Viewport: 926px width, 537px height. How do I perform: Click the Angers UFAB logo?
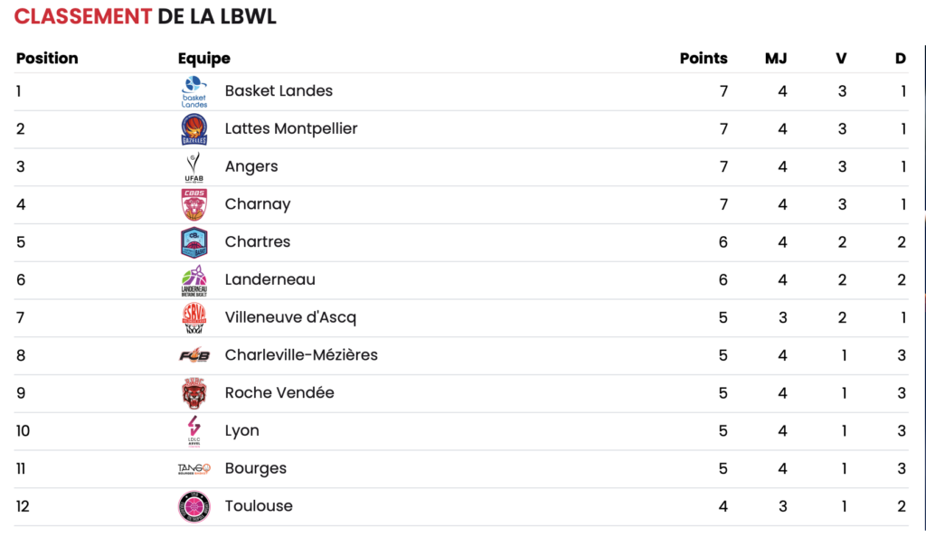pos(194,167)
